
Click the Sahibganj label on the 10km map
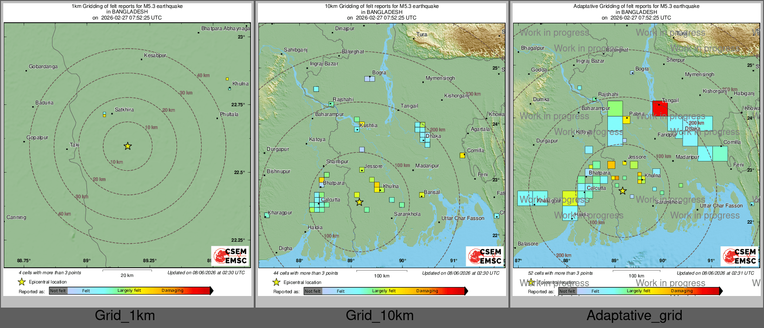point(296,50)
